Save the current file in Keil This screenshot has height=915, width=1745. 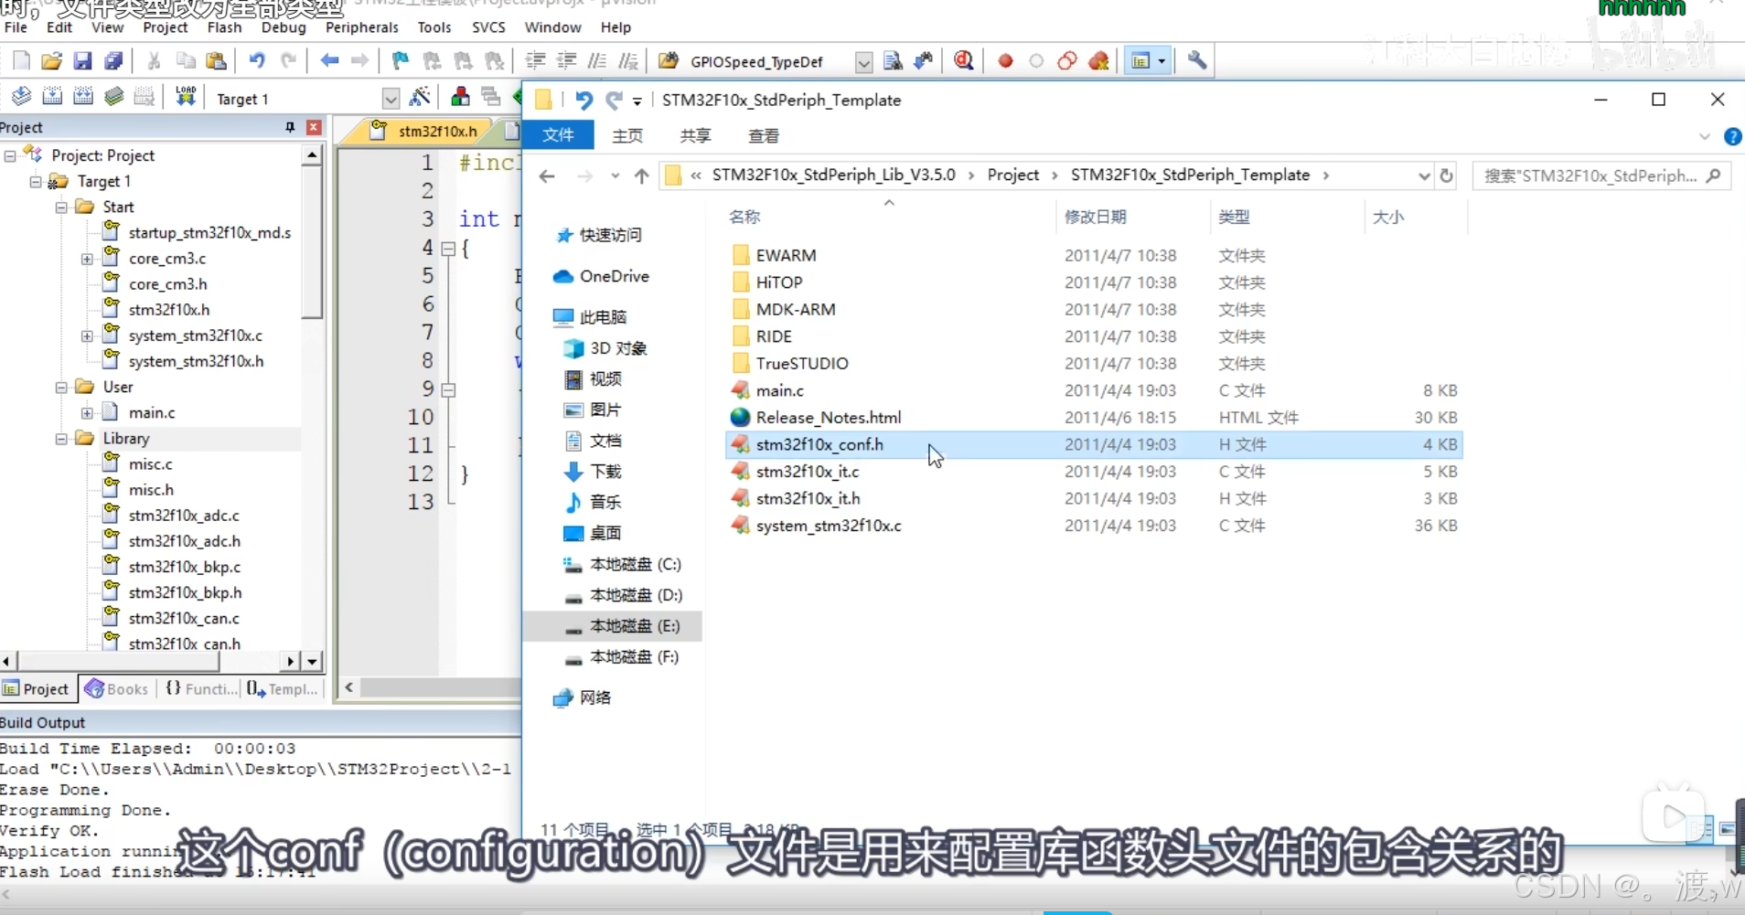tap(82, 61)
